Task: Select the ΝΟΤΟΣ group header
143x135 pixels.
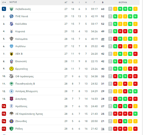Action: (x=13, y=2)
